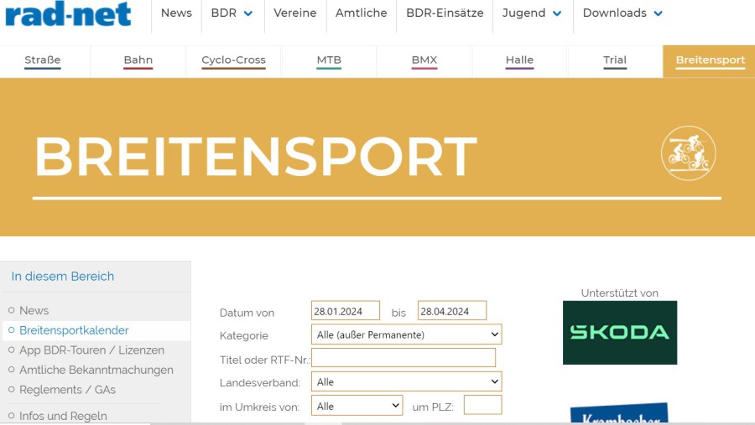
Task: Click the rad-net logo
Action: point(68,13)
